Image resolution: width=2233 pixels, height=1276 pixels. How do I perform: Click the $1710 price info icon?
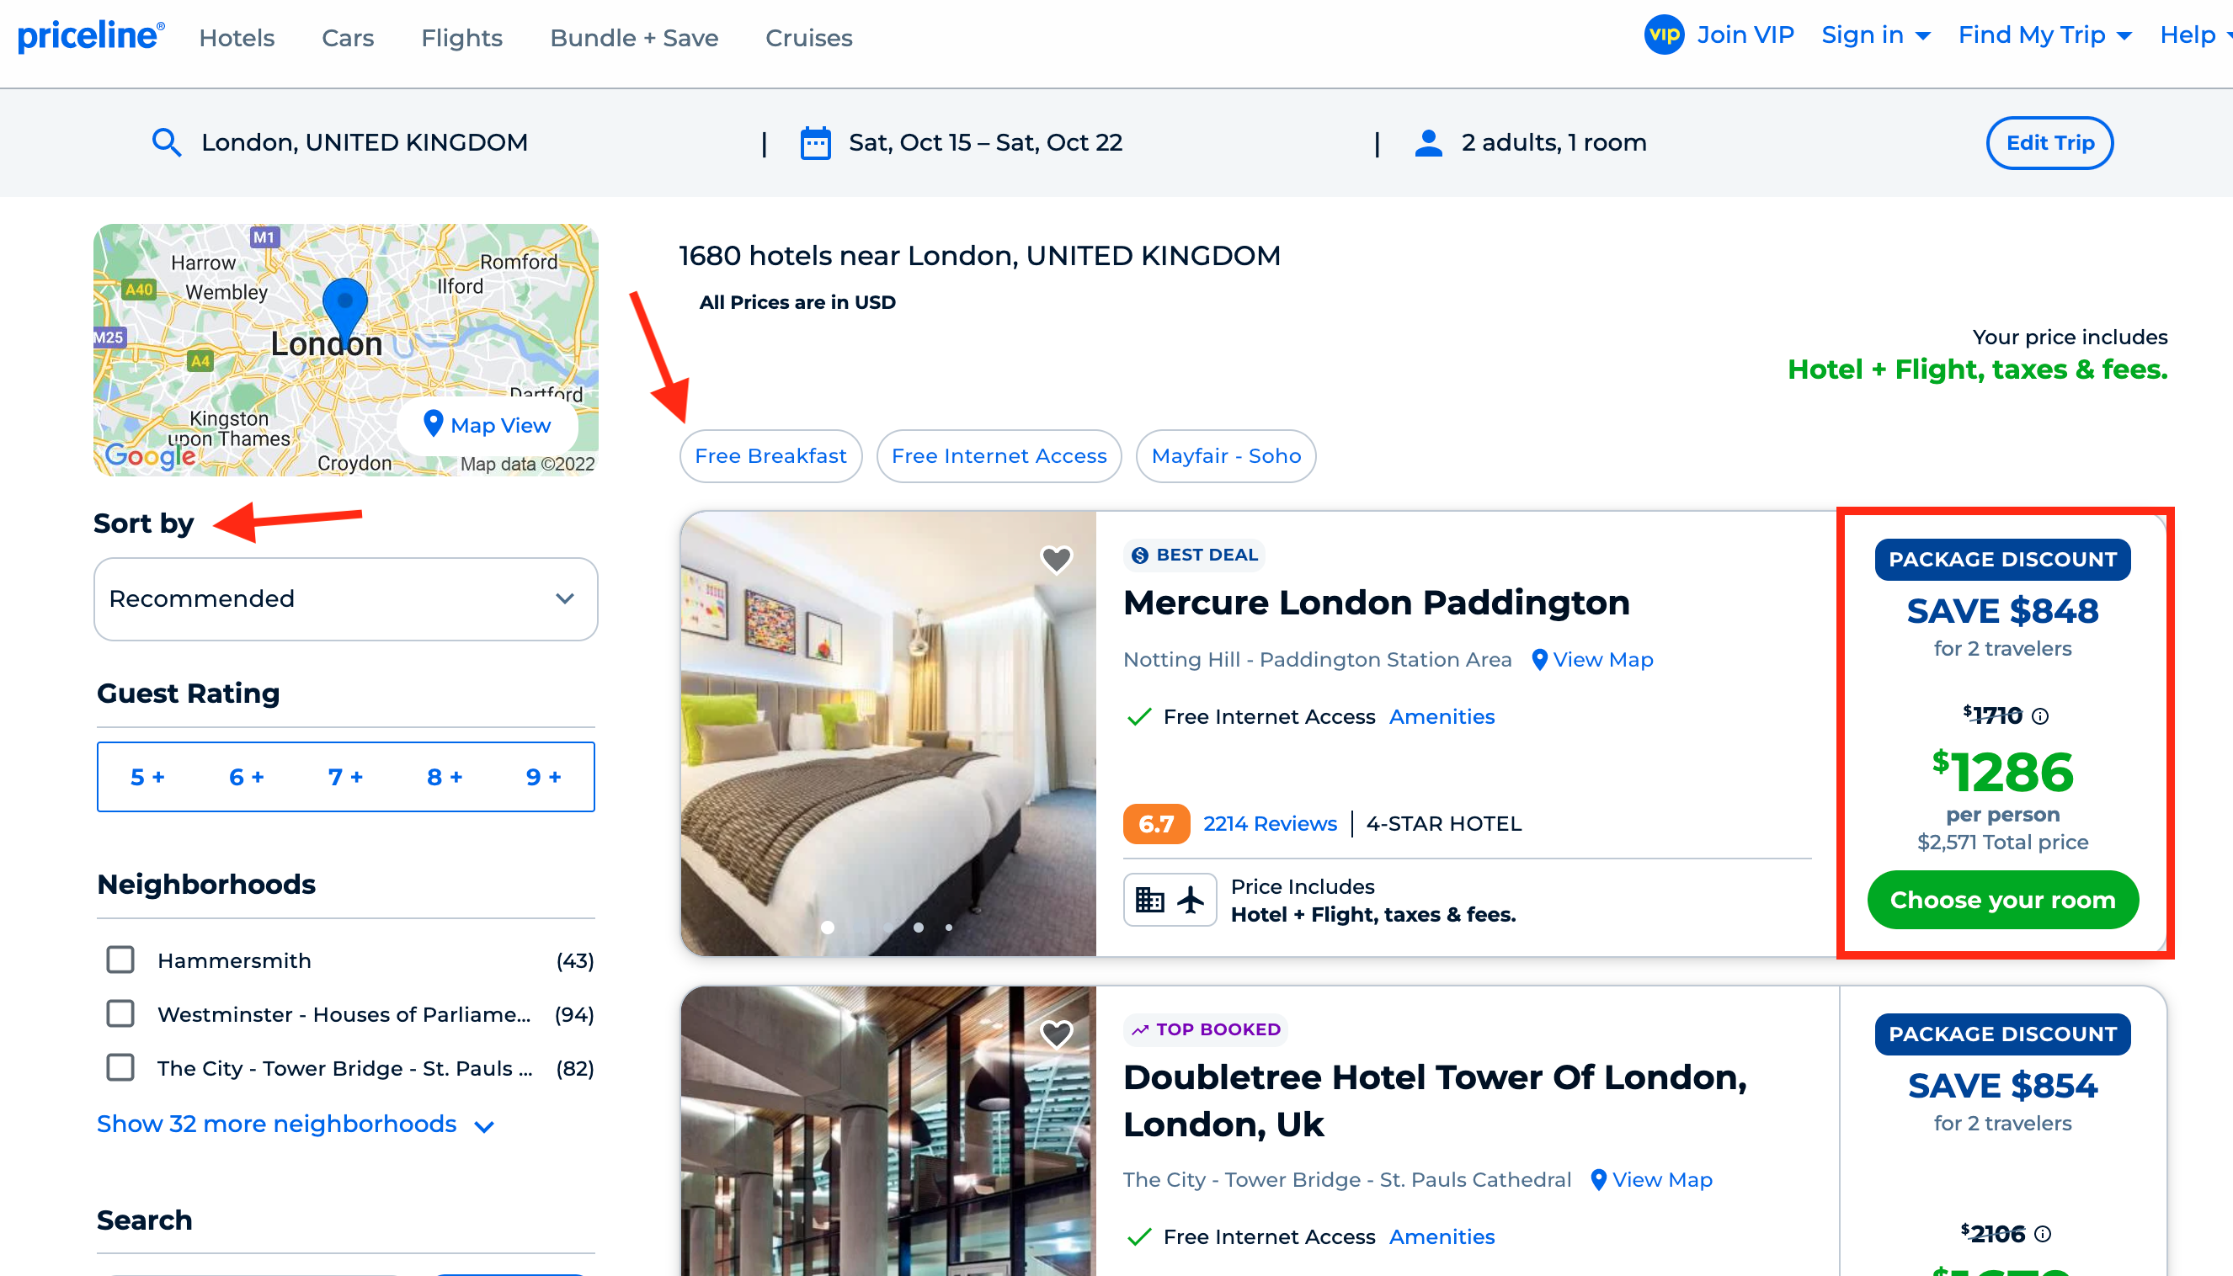pyautogui.click(x=2040, y=716)
